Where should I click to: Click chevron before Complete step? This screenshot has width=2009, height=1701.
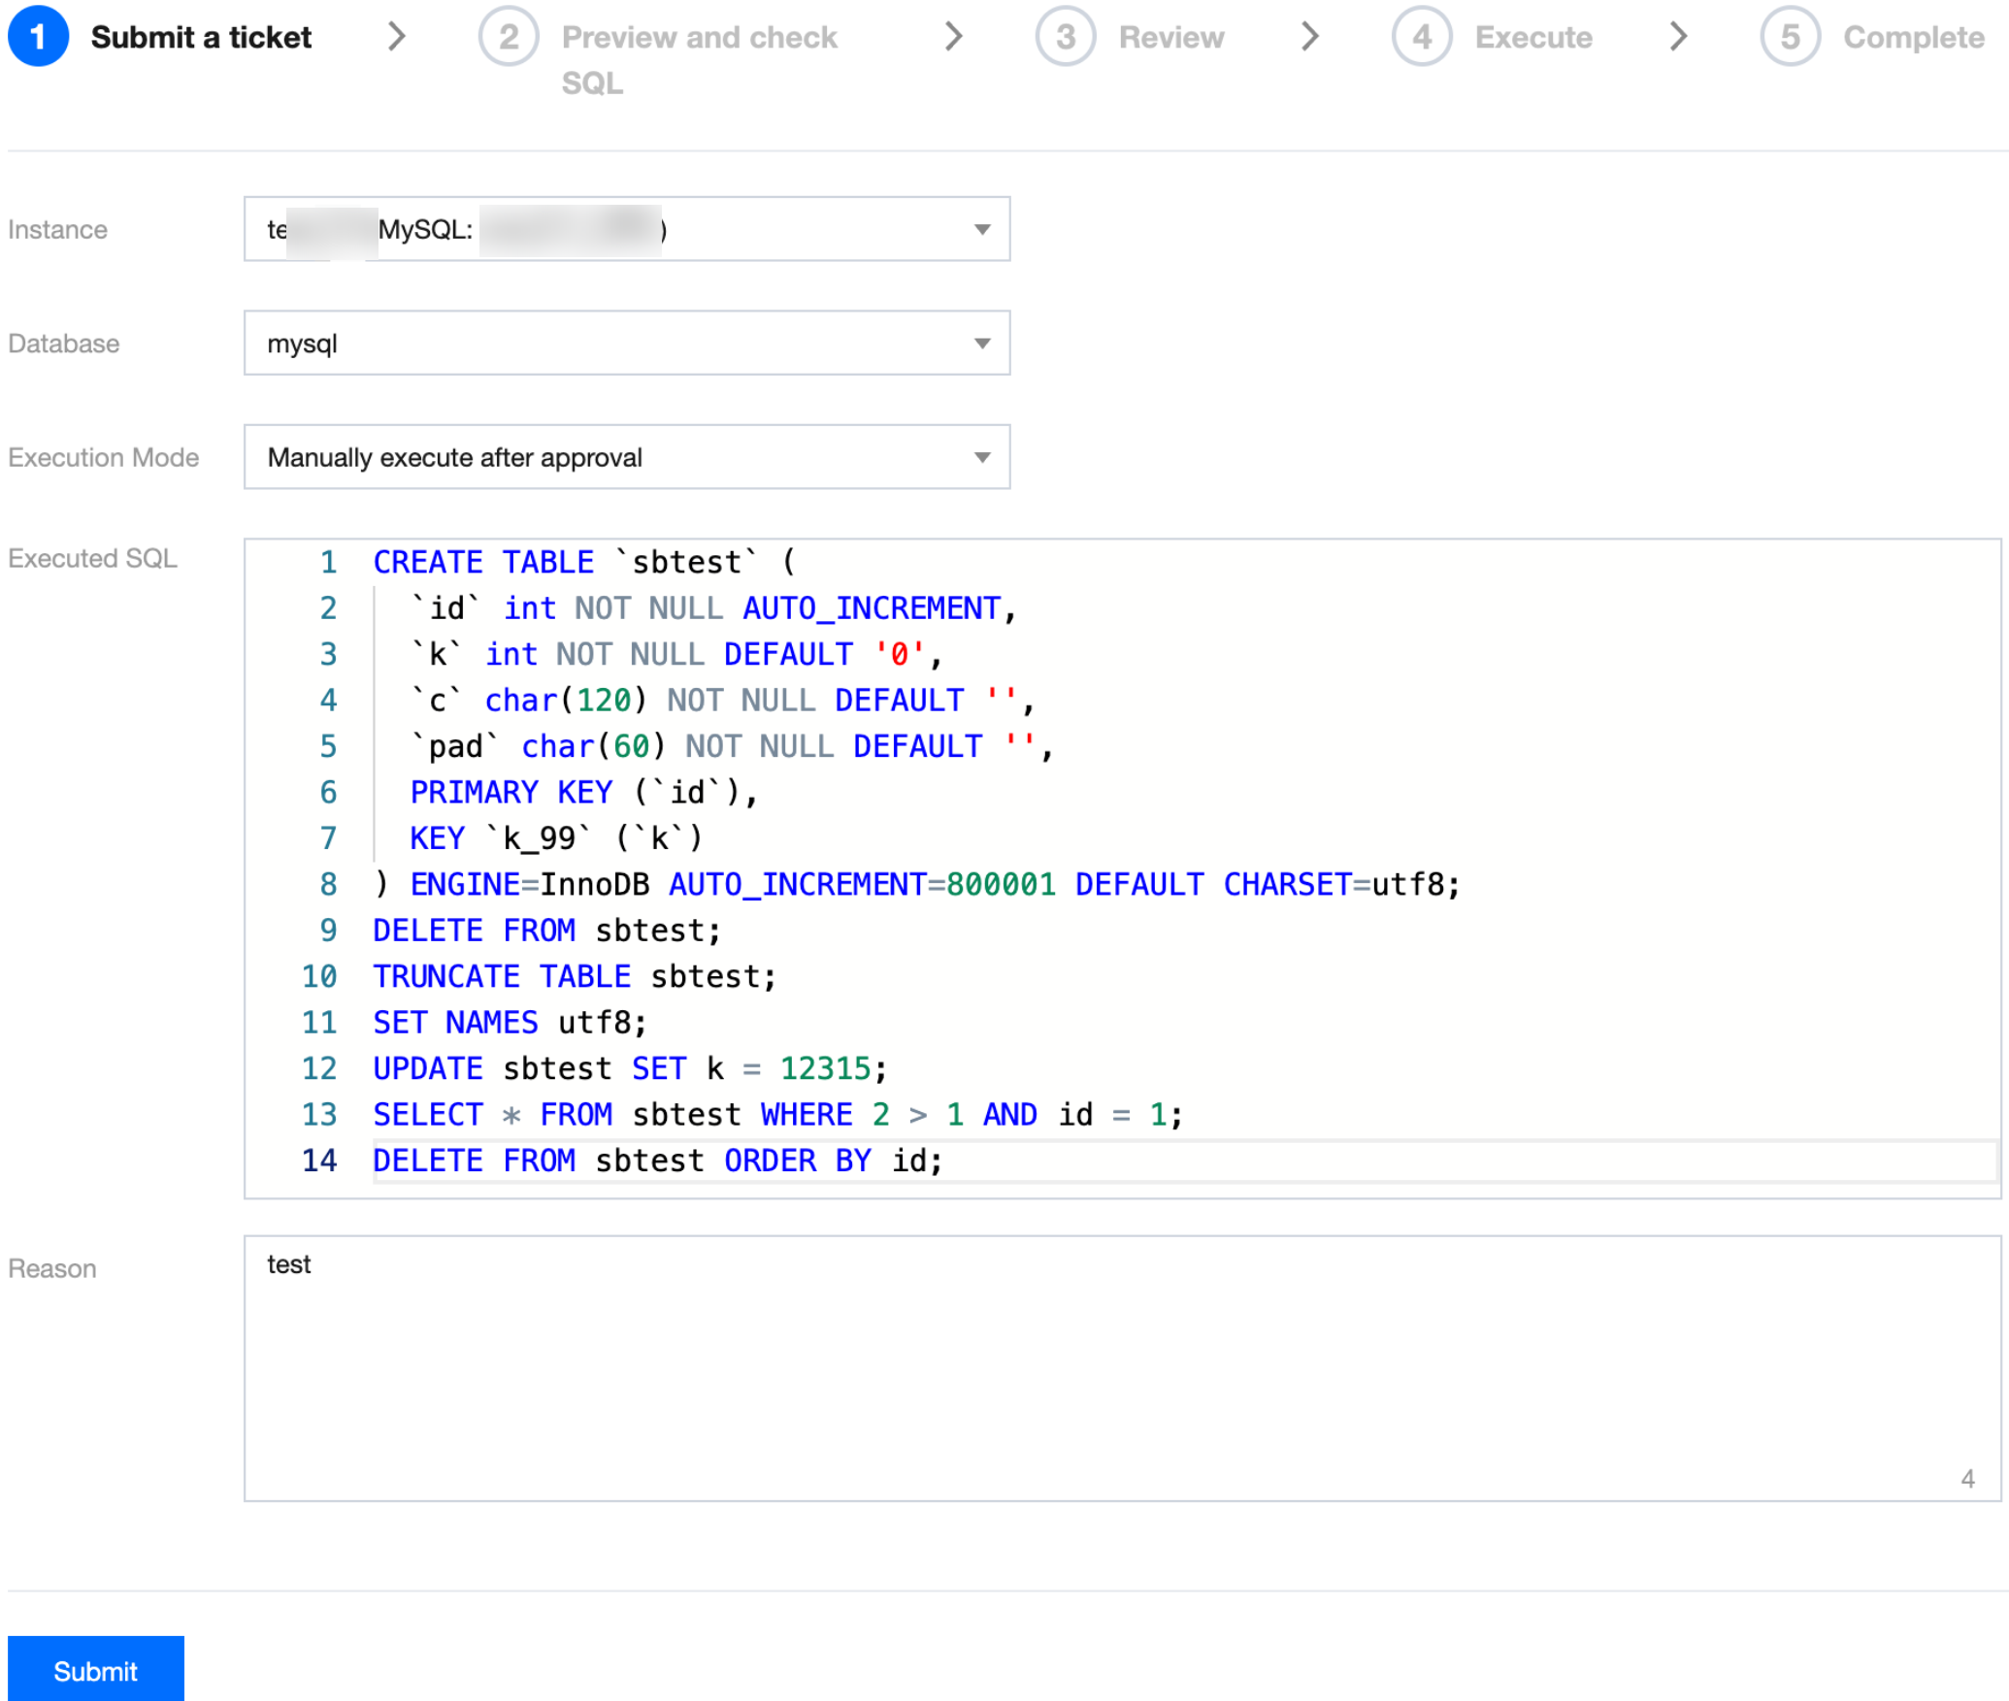click(1677, 37)
